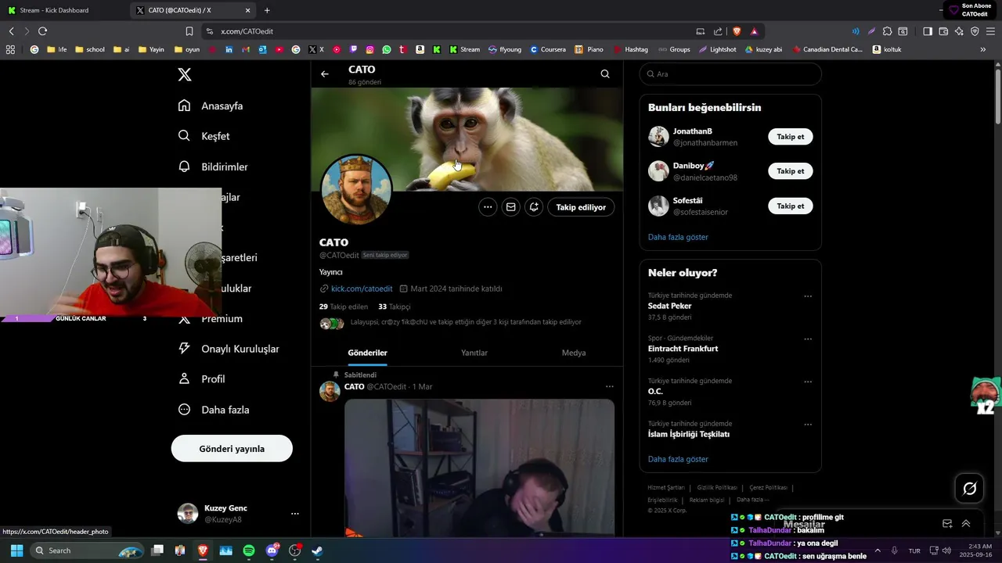Follow JonathanB with Takip et
The width and height of the screenshot is (1002, 563).
[x=791, y=137]
